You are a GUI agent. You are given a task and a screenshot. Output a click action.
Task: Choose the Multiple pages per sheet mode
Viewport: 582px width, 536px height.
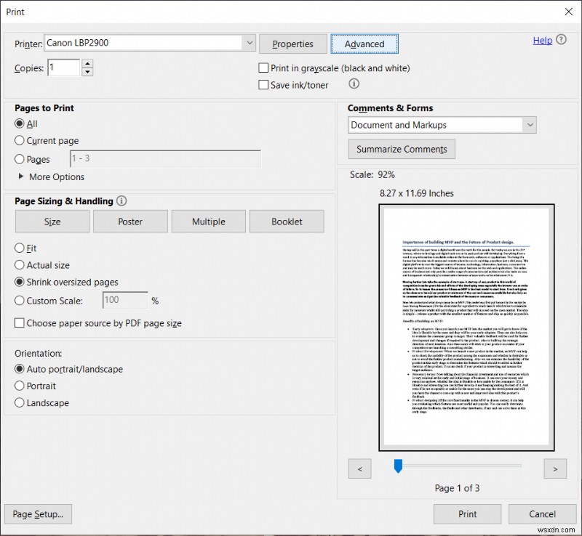coord(209,221)
